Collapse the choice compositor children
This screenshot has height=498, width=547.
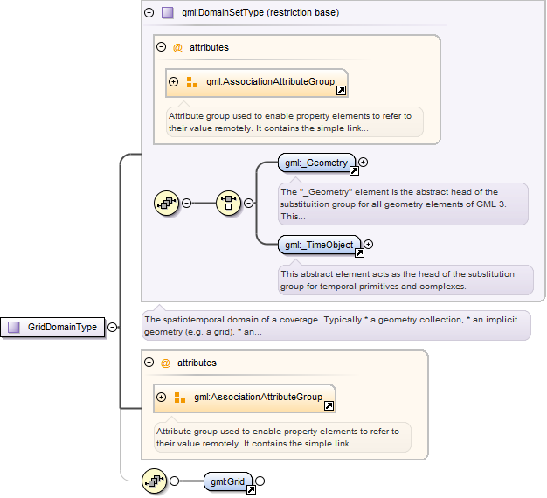248,203
